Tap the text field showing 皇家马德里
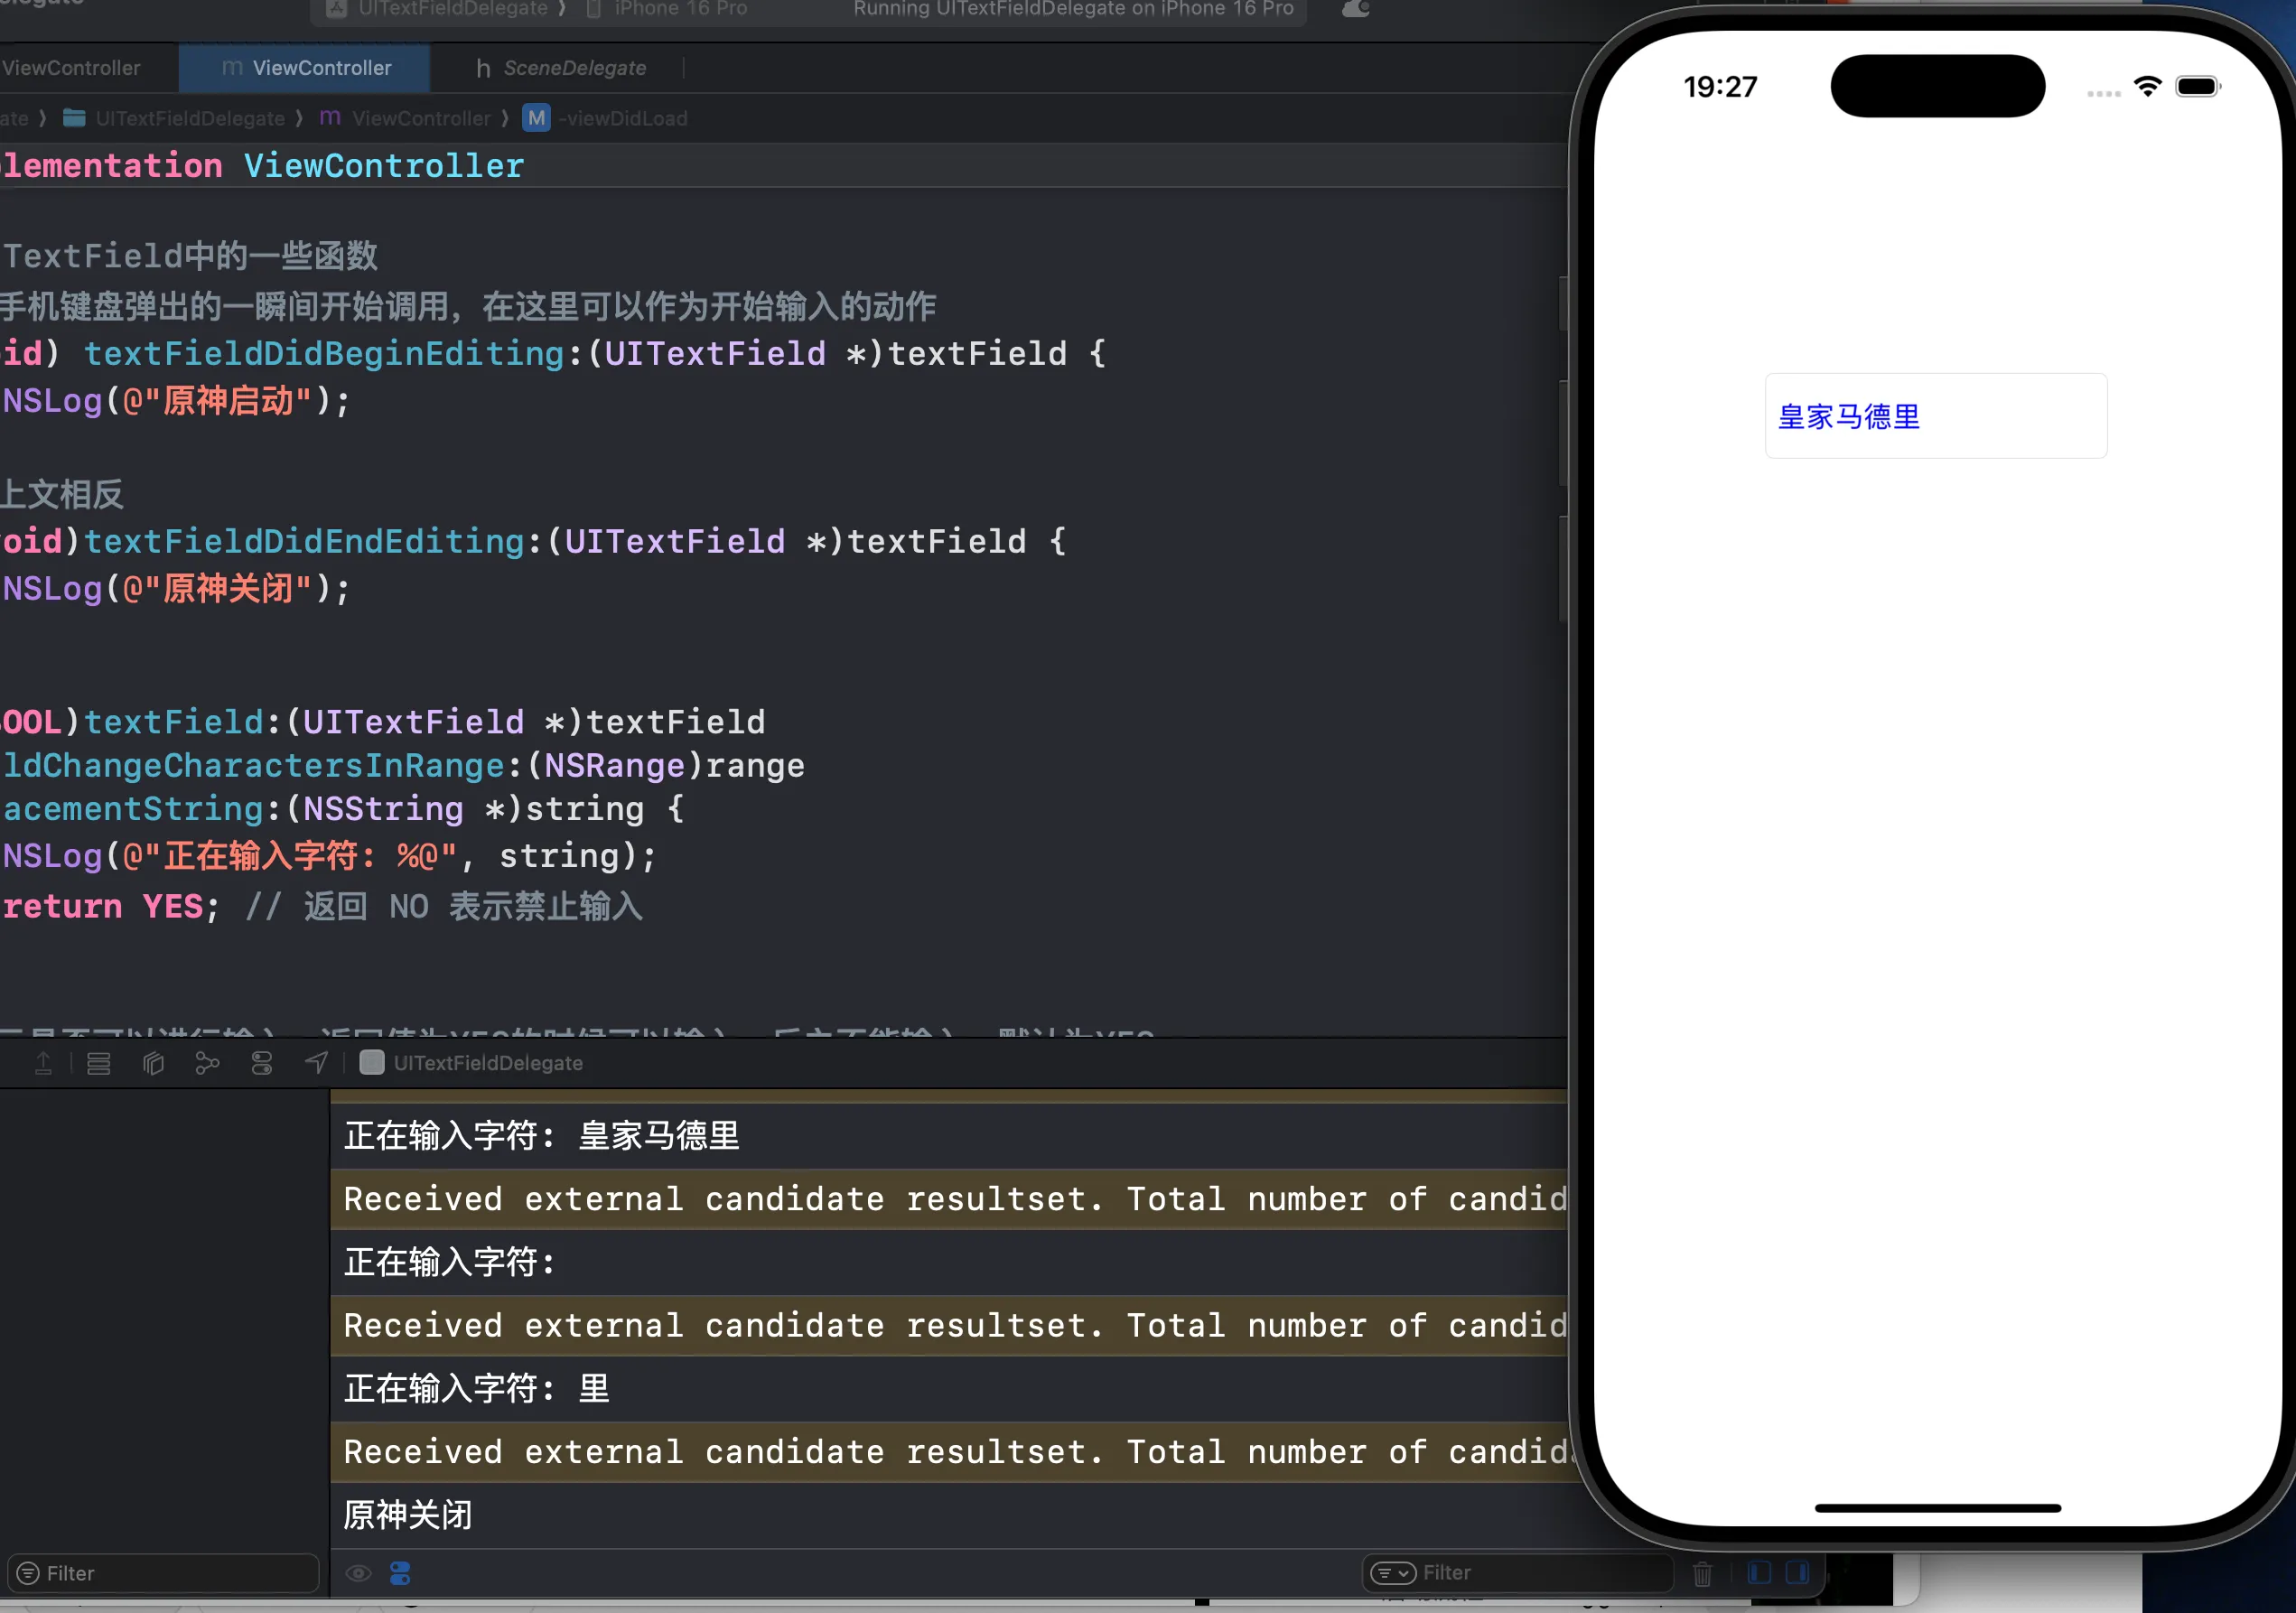Screen dimensions: 2296x1613 [x=1936, y=416]
